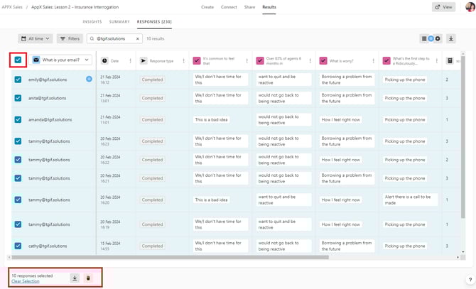Toggle the table view and settings switcher
The height and width of the screenshot is (289, 476).
click(x=431, y=38)
